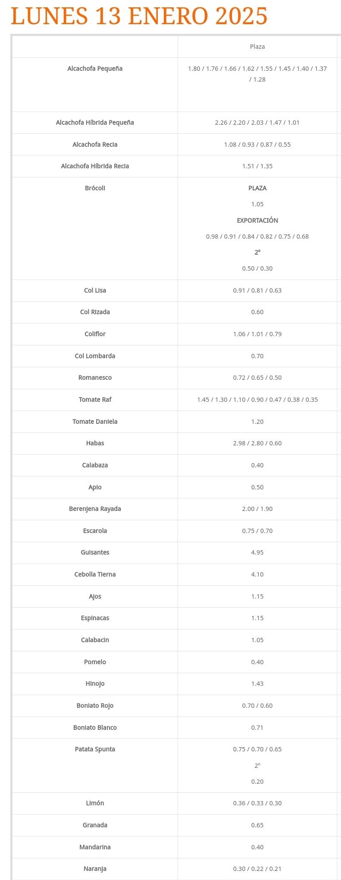The image size is (341, 880).
Task: Click the Brócoli row label
Action: 95,188
